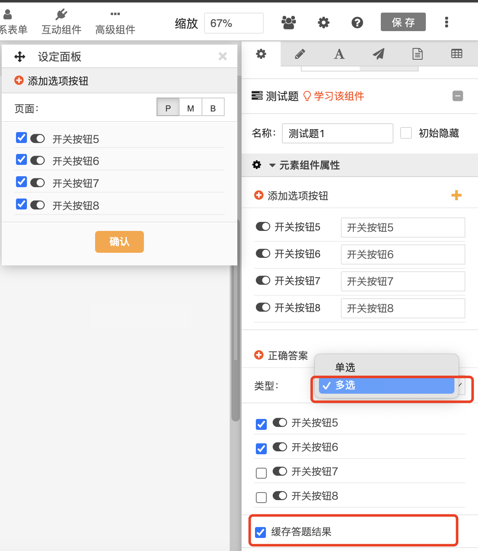Click the collaboration people icon
478x551 pixels.
click(x=289, y=23)
